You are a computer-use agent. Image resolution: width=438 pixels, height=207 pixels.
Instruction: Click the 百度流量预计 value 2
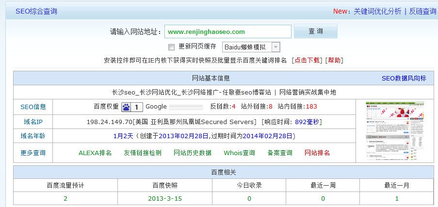coord(65,199)
